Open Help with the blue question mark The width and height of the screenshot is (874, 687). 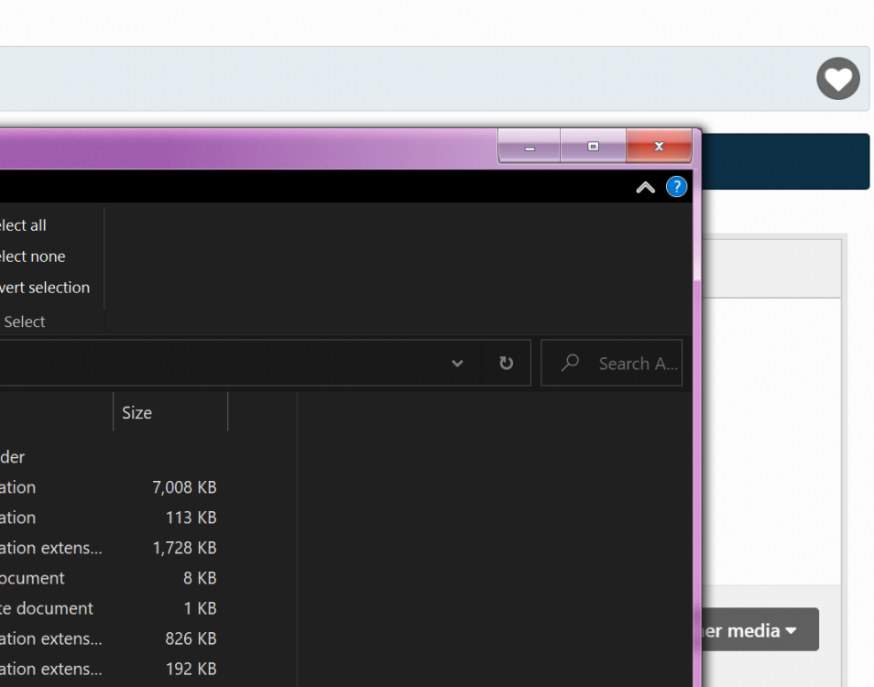click(x=676, y=187)
